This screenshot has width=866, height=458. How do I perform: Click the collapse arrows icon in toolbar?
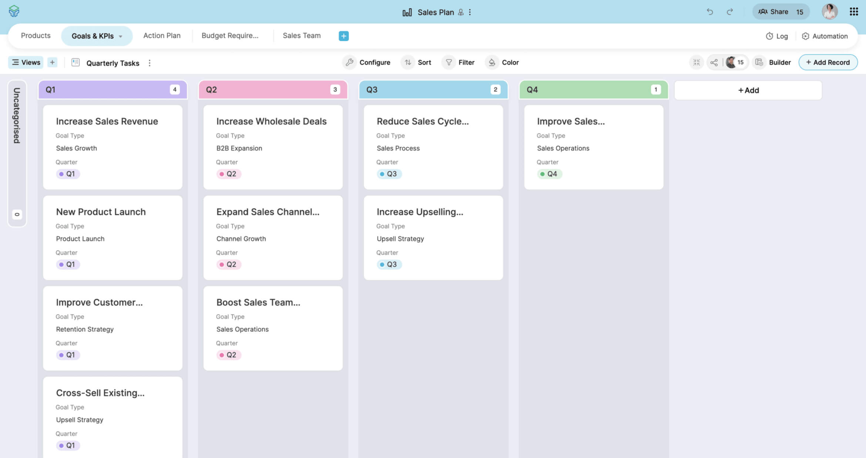696,62
